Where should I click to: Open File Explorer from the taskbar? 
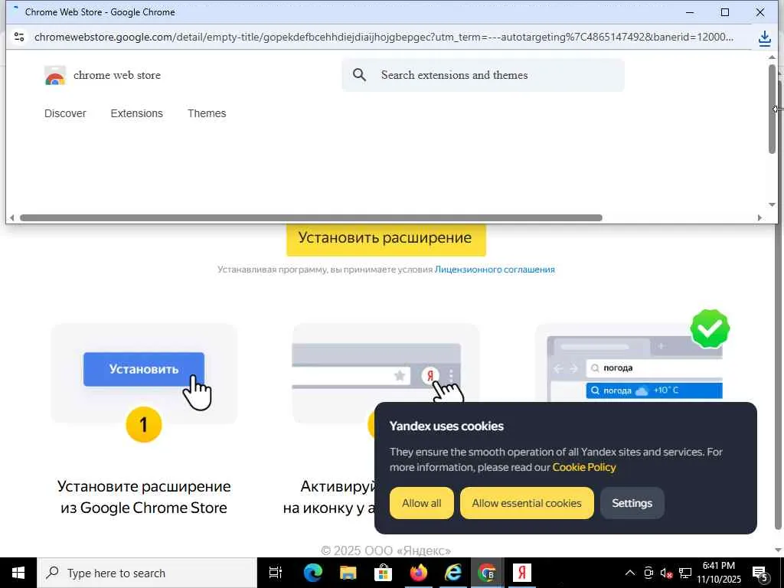click(348, 573)
